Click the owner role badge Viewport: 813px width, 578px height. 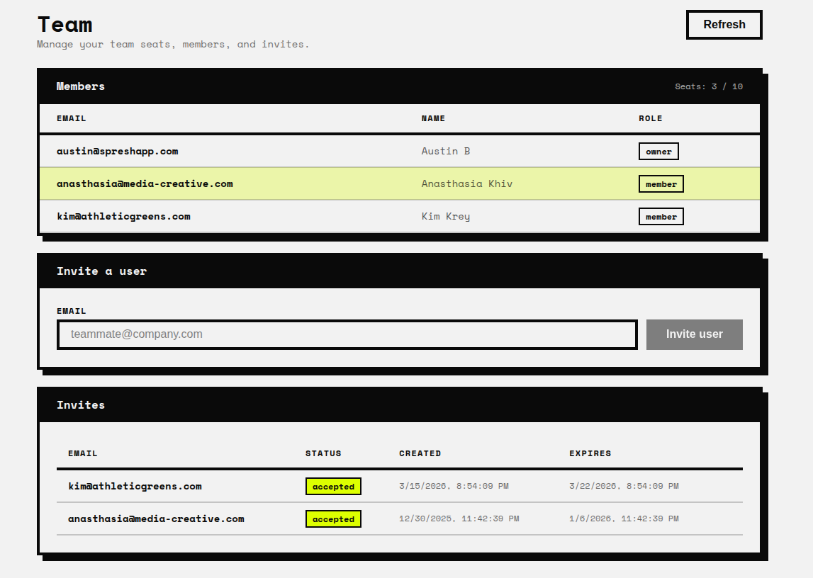[x=658, y=152]
